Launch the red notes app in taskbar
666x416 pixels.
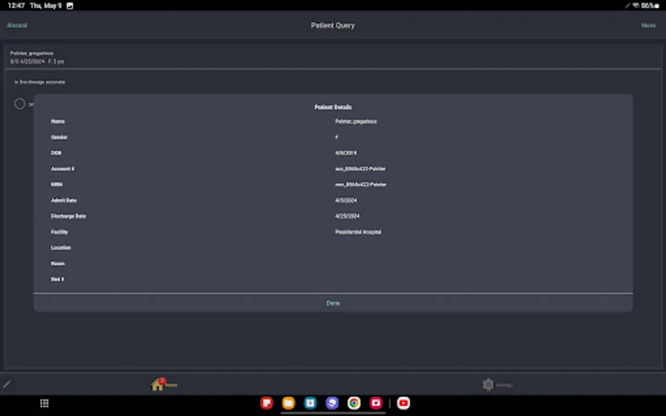(266, 404)
